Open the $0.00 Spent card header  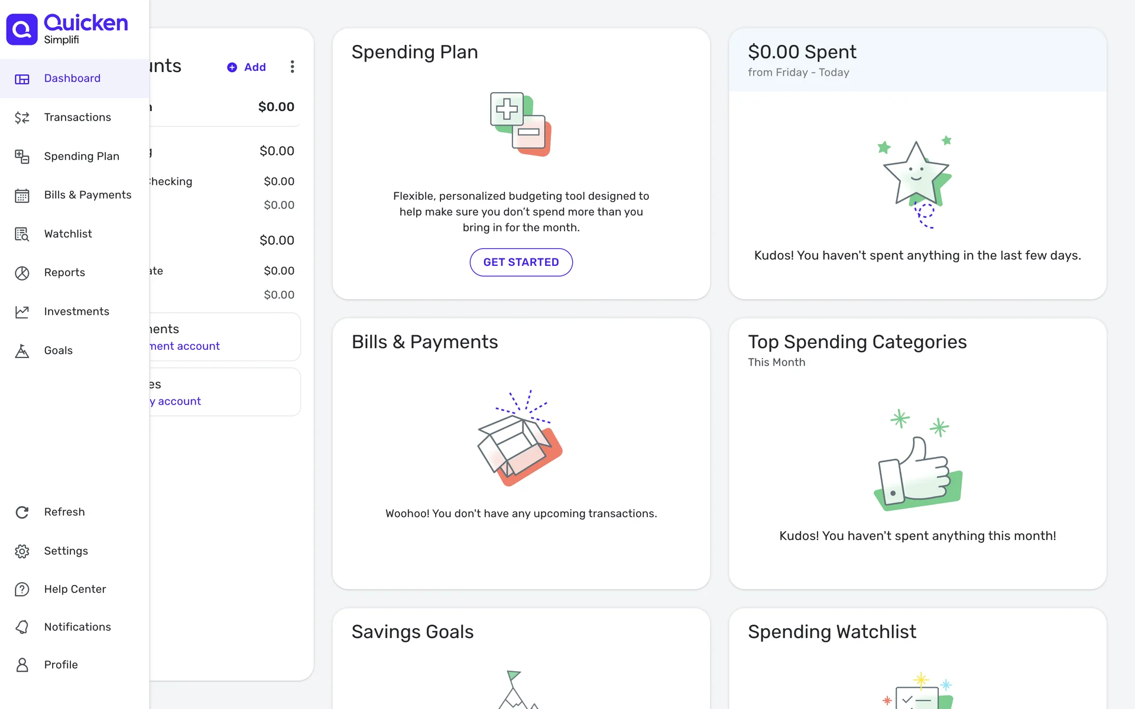802,53
